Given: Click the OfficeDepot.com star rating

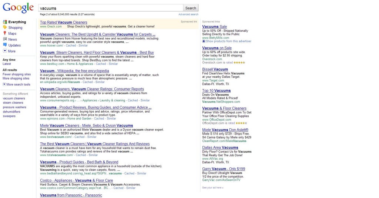Looking at the screenshot, I should point(241,123).
